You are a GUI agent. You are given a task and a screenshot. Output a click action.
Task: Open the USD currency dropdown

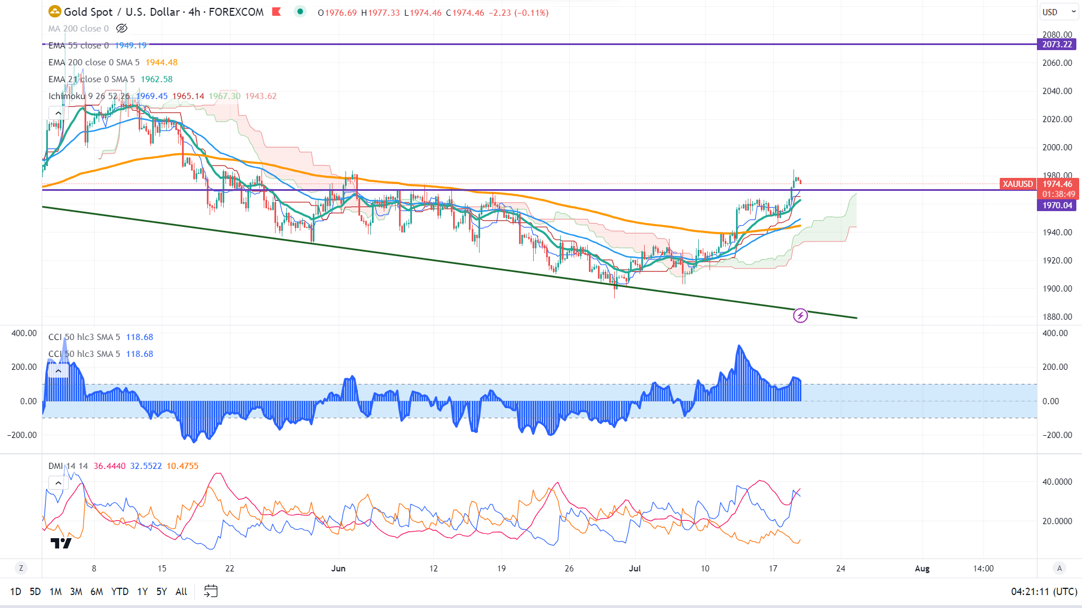1058,12
